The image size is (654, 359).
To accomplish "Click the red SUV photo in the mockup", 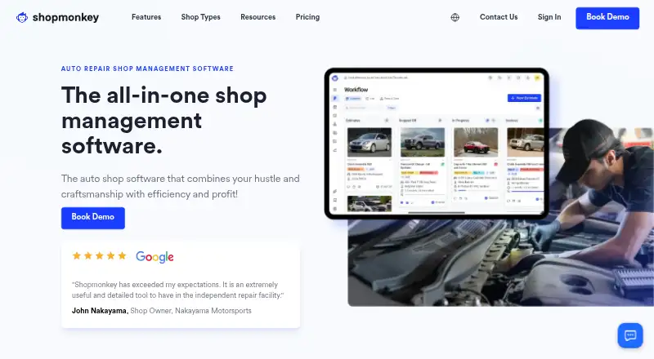I will [476, 142].
